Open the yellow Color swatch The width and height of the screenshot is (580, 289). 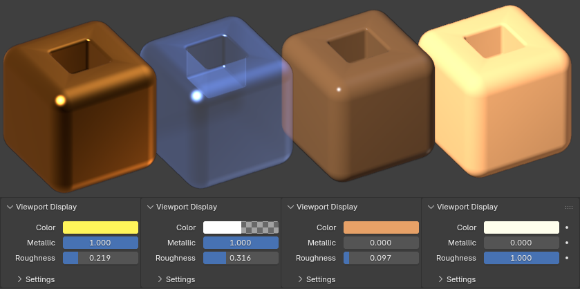coord(100,227)
